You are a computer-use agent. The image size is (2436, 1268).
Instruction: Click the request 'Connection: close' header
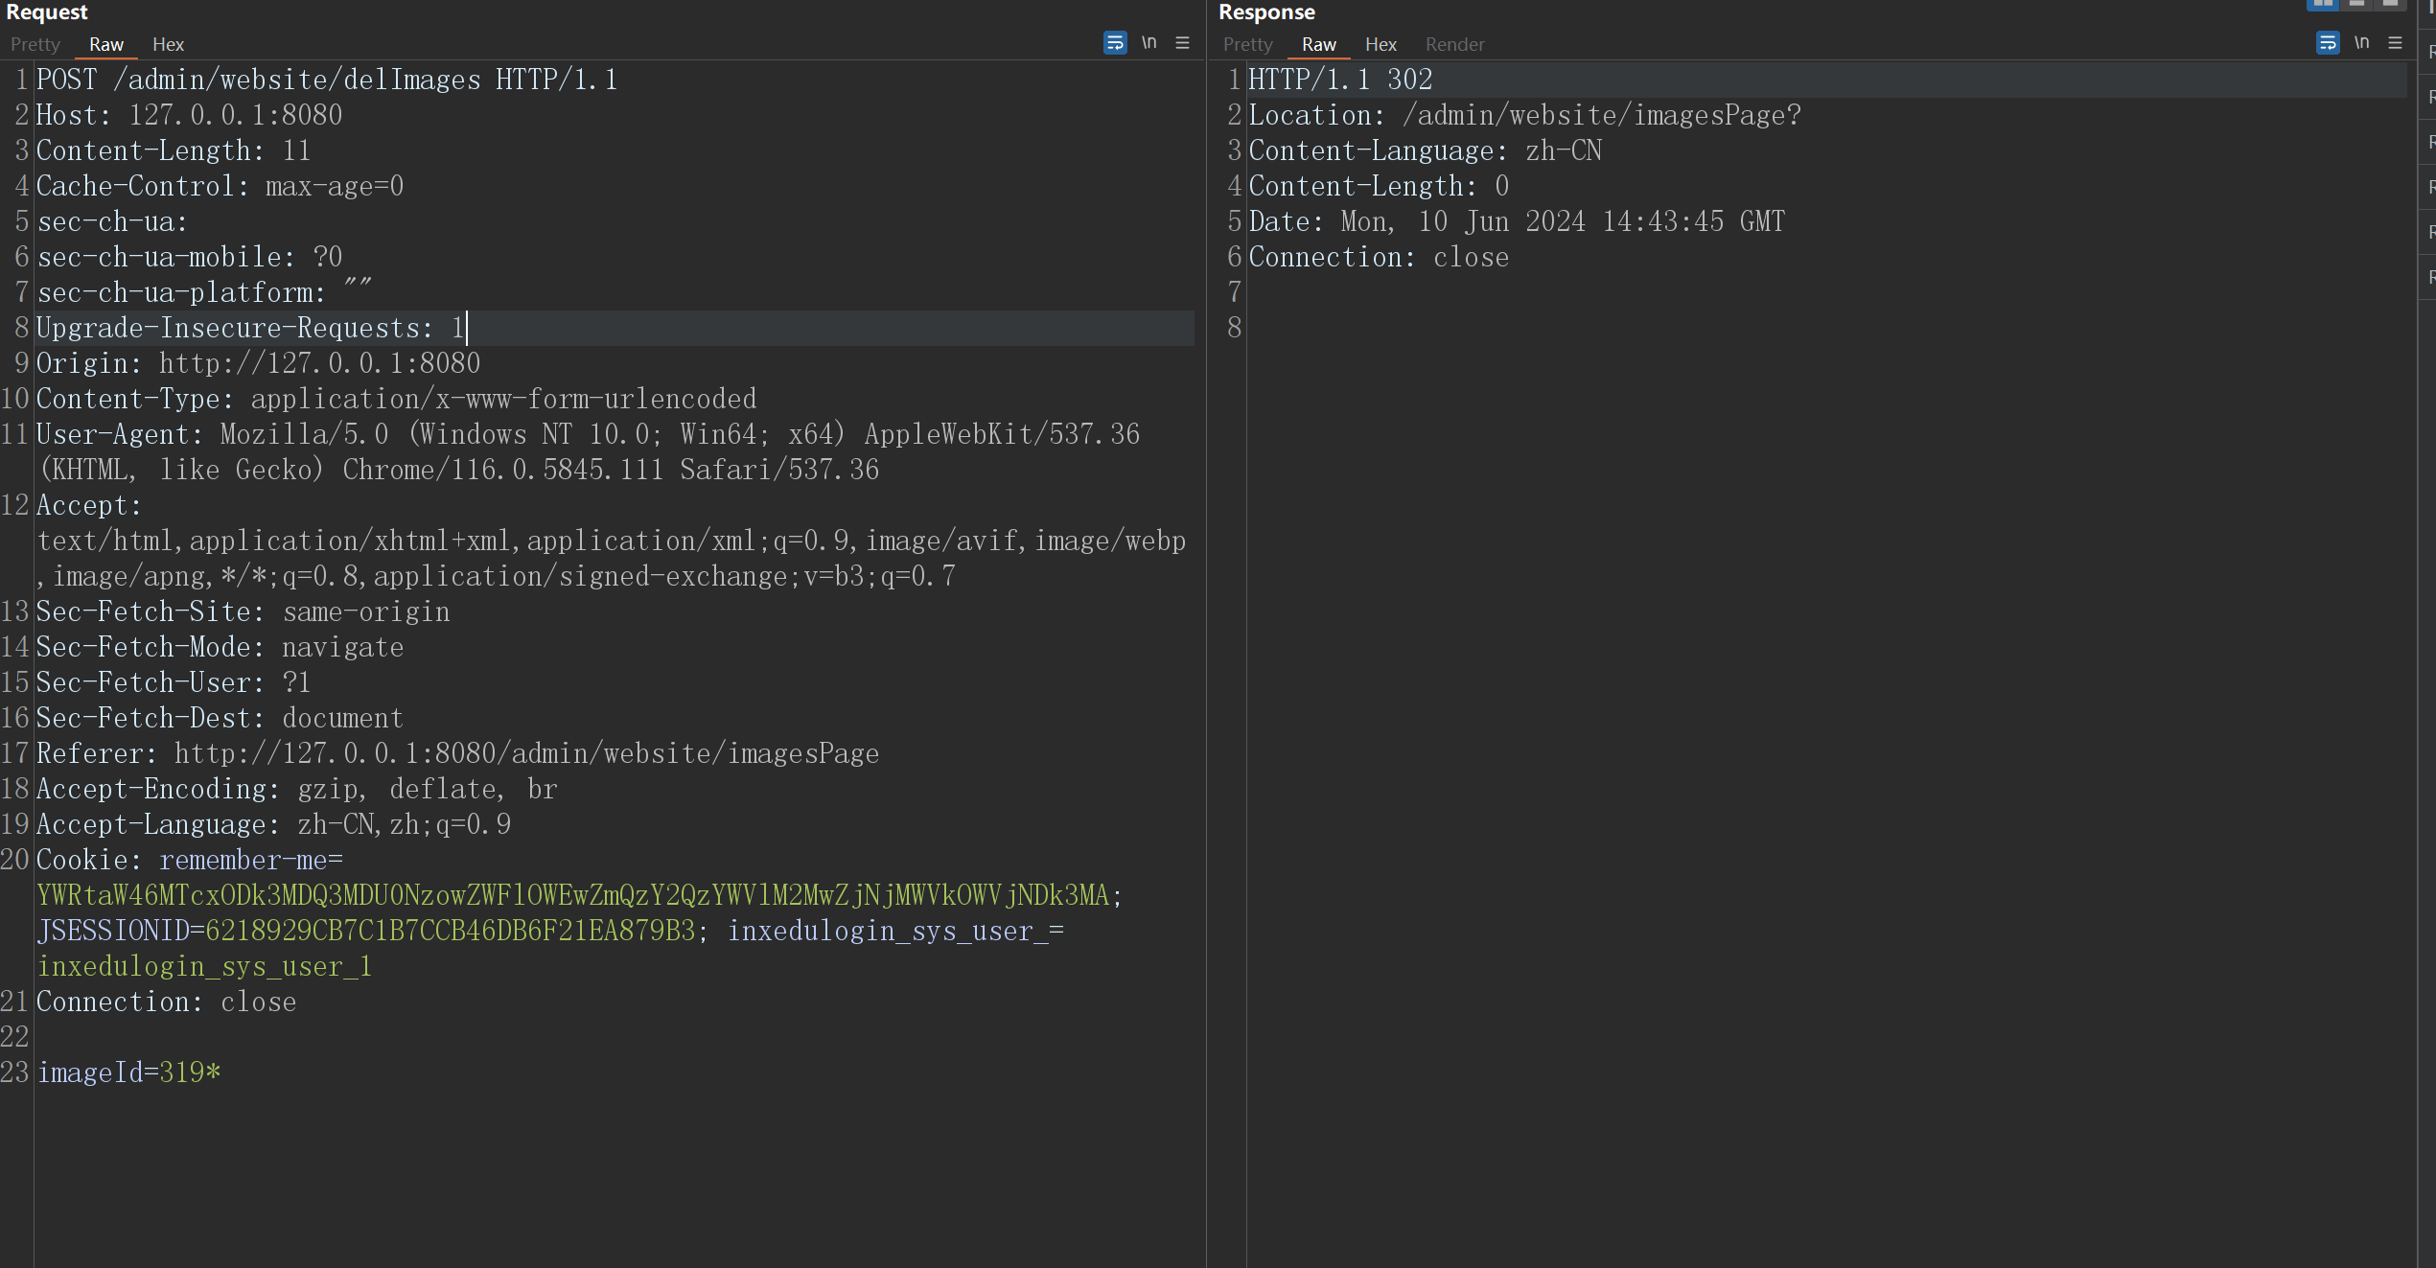[x=167, y=1002]
